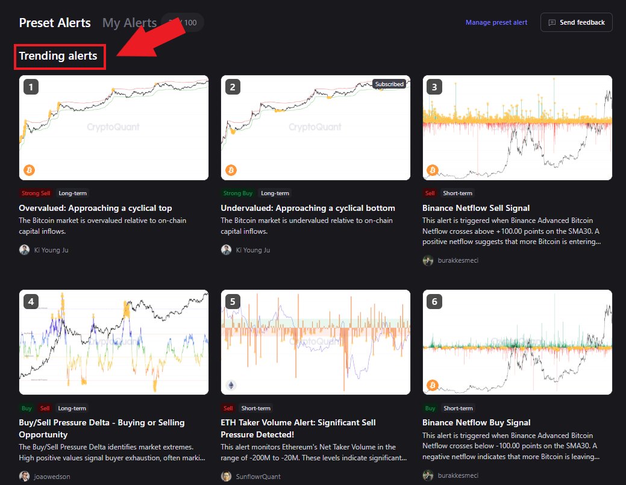The width and height of the screenshot is (626, 485).
Task: Click rank badge number 3
Action: 434,87
